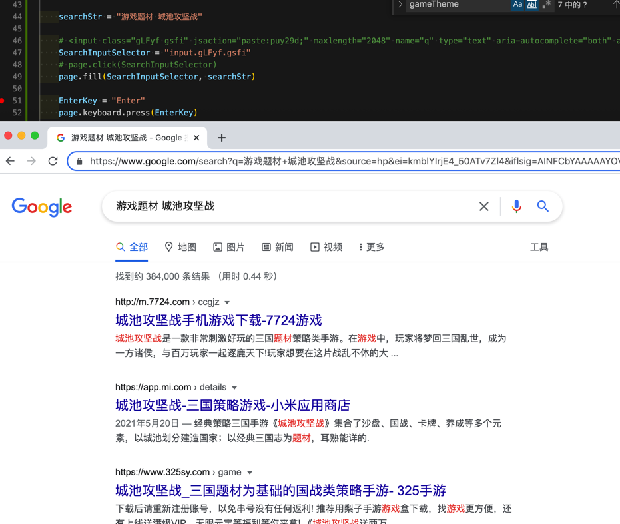Open a new browser tab
Image resolution: width=620 pixels, height=524 pixels.
coord(222,138)
